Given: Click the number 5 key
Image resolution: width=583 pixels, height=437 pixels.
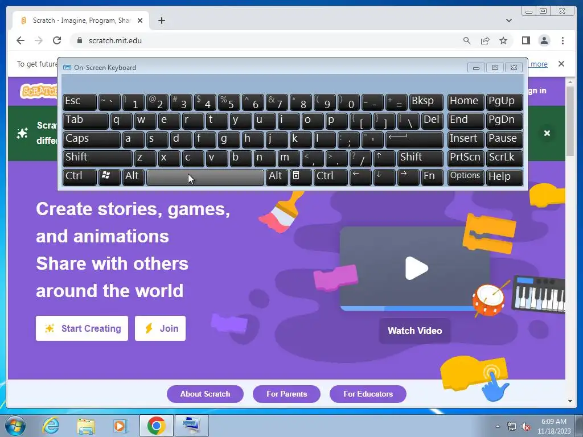Looking at the screenshot, I should (x=229, y=102).
